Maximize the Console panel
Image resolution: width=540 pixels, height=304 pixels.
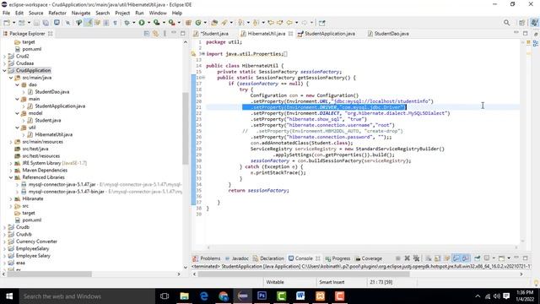(x=525, y=258)
